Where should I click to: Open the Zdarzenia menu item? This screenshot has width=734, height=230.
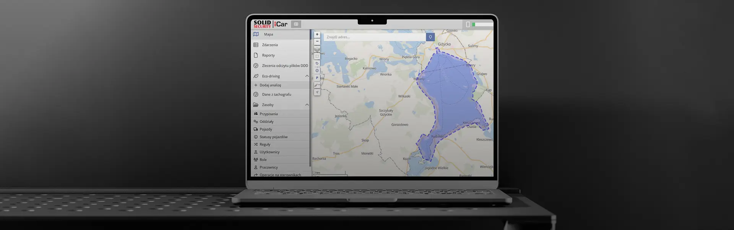pos(270,45)
